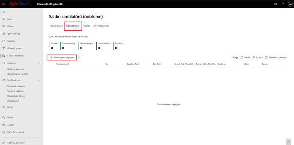This screenshot has height=145, width=294.
Task: Open the AU account avatar
Action: point(290,4)
